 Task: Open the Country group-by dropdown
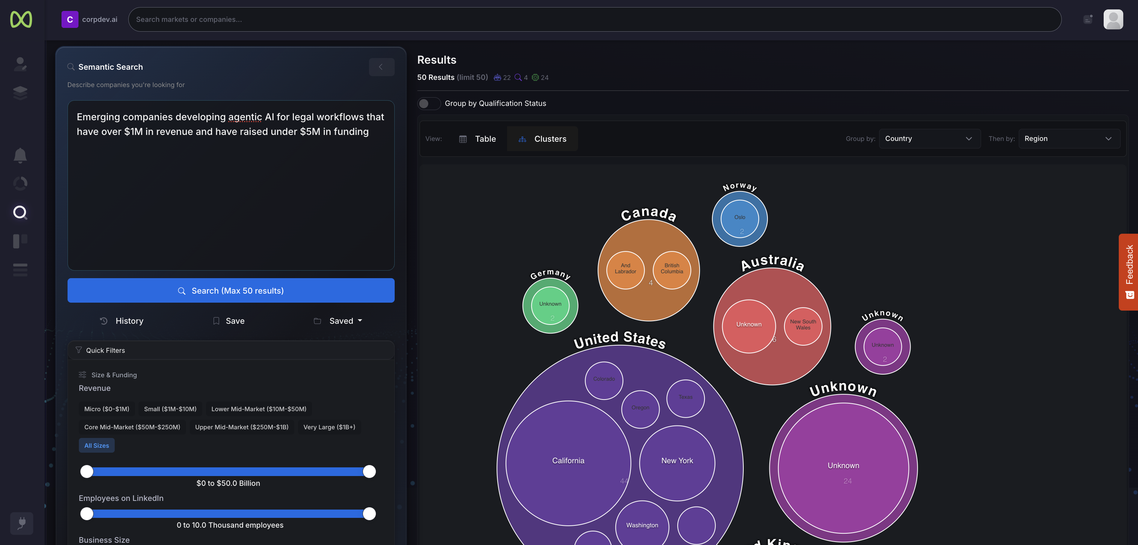pos(929,138)
